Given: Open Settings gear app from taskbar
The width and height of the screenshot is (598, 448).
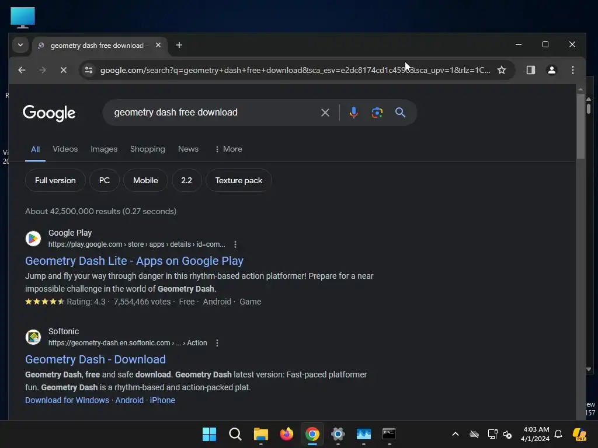Looking at the screenshot, I should (x=338, y=434).
